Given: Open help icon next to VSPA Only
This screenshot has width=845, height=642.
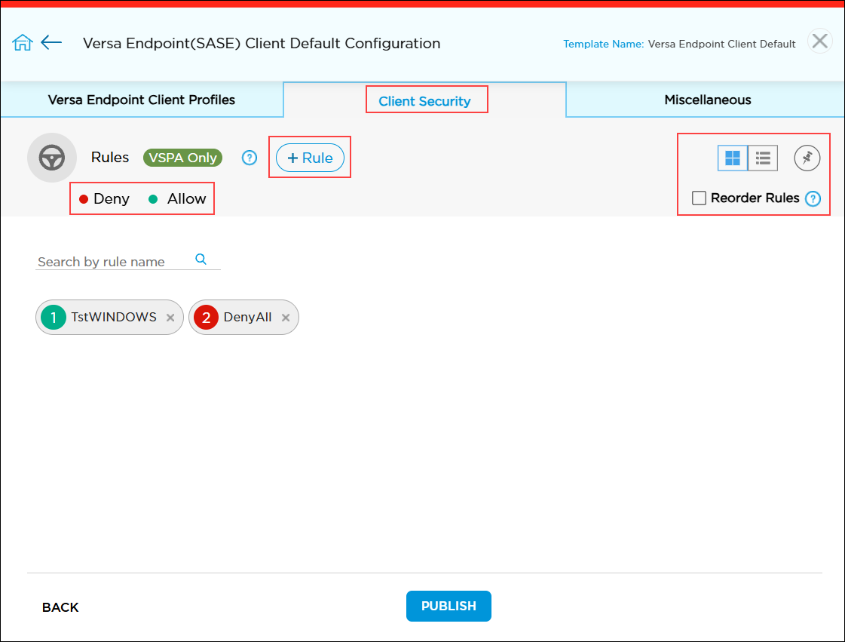Looking at the screenshot, I should [250, 158].
